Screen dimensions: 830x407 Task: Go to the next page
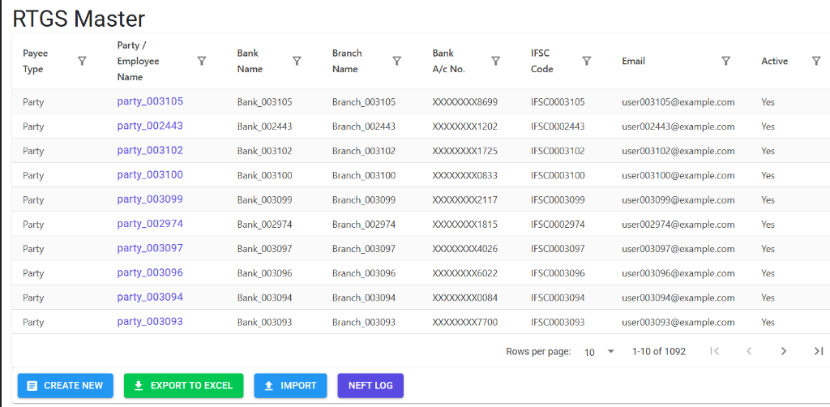pyautogui.click(x=784, y=351)
